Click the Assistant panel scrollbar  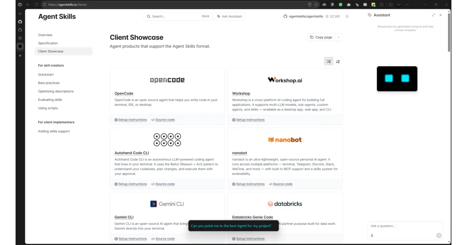pyautogui.click(x=449, y=33)
